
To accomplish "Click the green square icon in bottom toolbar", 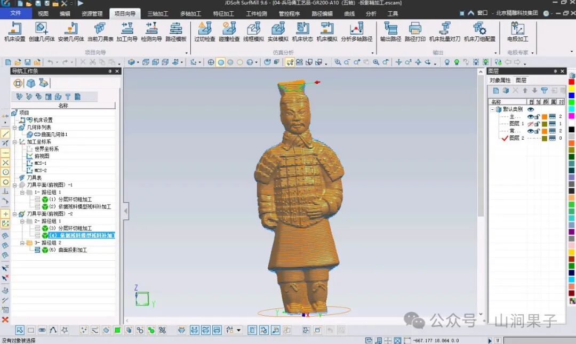I will tap(117, 330).
